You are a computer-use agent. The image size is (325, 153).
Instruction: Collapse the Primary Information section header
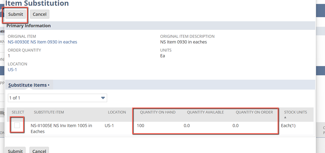coord(29,26)
